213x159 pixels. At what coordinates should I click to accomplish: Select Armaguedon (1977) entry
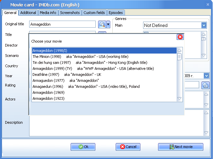pyautogui.click(x=104, y=80)
